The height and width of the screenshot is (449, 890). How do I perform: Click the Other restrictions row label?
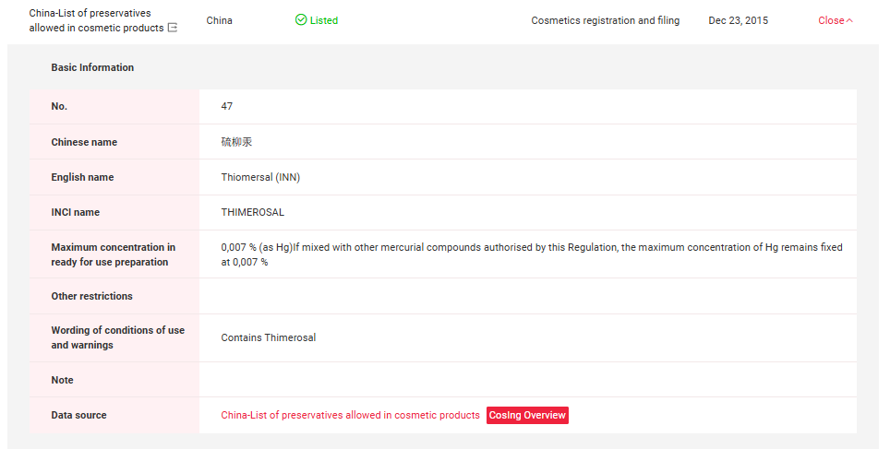pyautogui.click(x=92, y=296)
